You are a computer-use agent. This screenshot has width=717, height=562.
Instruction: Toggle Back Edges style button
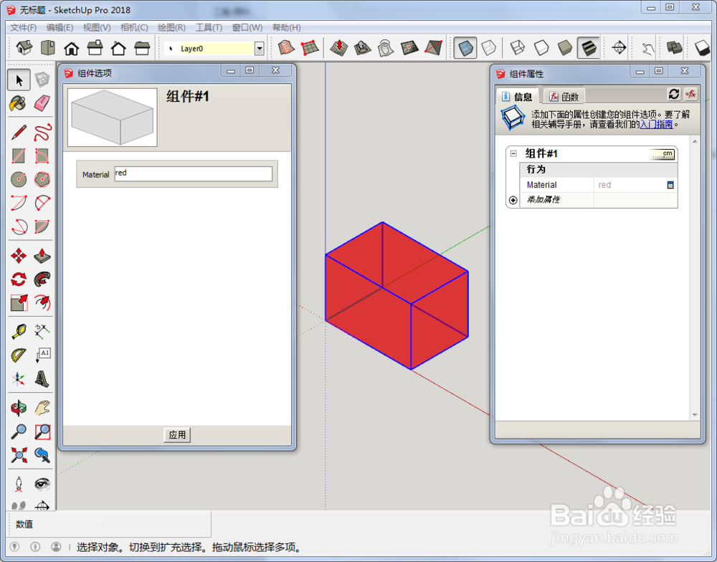pyautogui.click(x=489, y=47)
